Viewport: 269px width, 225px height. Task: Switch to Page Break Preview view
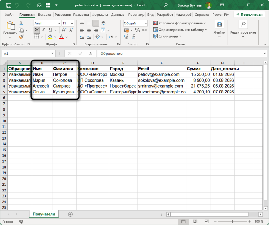[x=207, y=221]
